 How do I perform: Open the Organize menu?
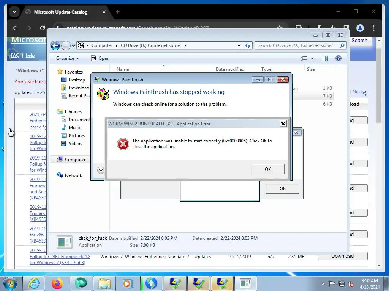68,58
